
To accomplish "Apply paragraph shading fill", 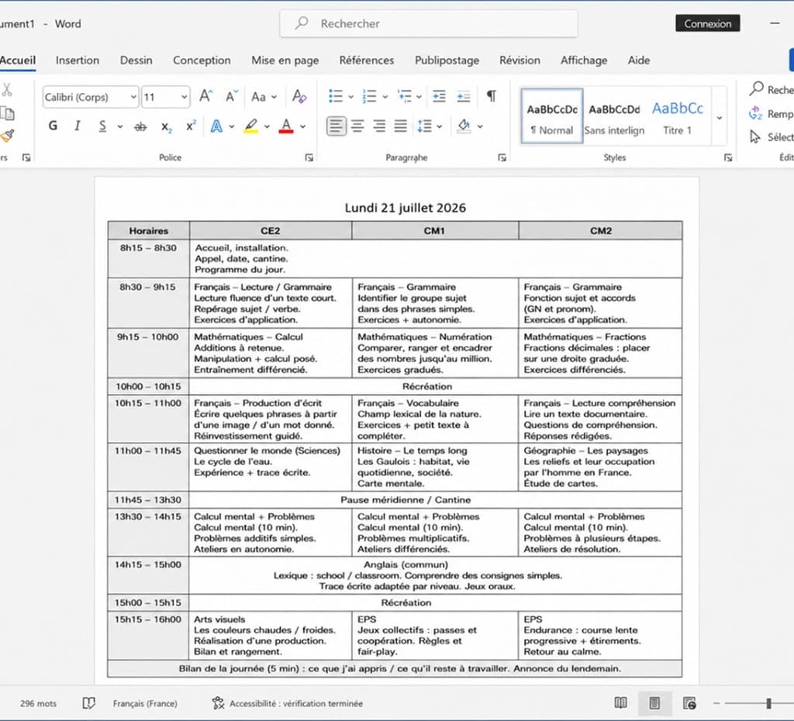I will 464,126.
